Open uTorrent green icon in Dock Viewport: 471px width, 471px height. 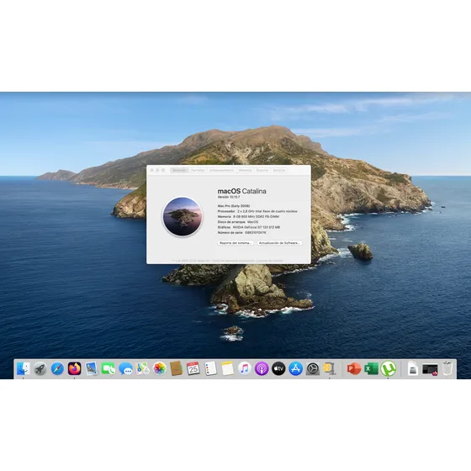pos(388,368)
